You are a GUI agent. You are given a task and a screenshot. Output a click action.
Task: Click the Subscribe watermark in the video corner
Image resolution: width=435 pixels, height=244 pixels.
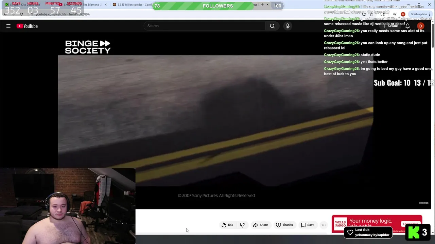coord(424,203)
